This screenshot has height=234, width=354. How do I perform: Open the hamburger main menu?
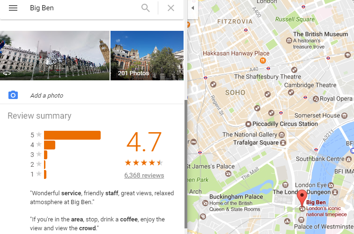[x=13, y=8]
